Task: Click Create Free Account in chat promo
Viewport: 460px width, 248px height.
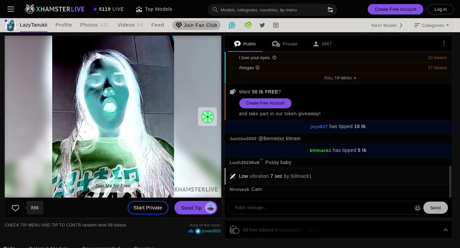Action: click(x=265, y=103)
